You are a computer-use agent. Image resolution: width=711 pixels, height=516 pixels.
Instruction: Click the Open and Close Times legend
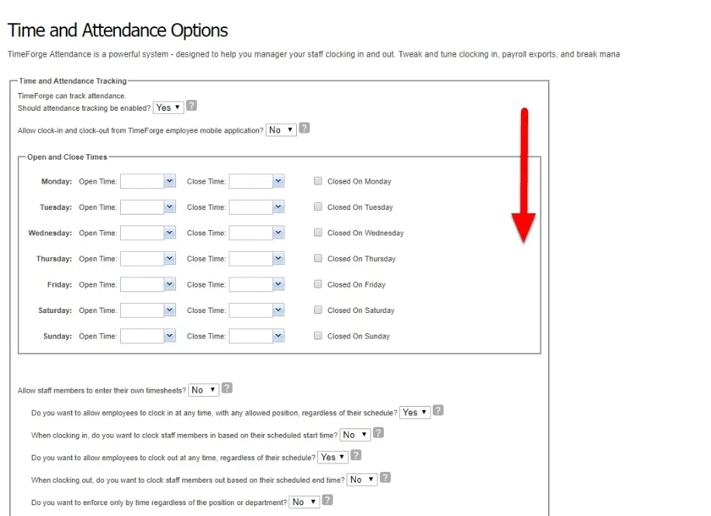(67, 157)
